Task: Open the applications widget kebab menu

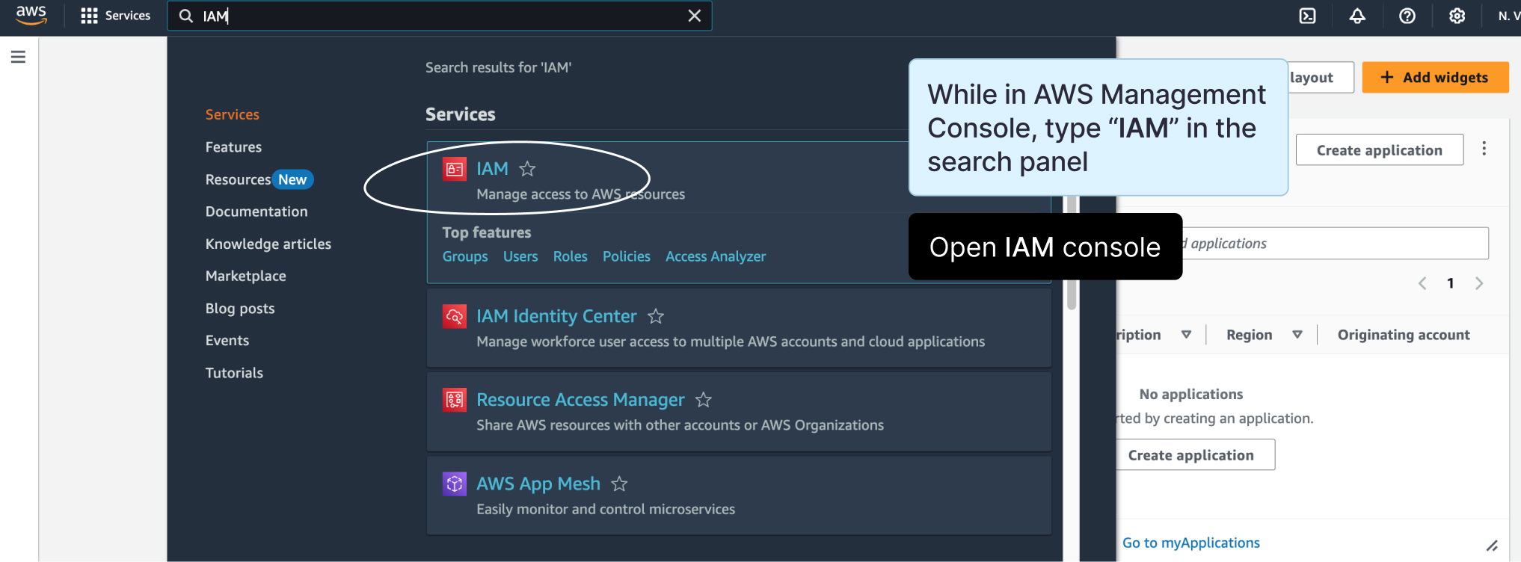Action: (1484, 149)
